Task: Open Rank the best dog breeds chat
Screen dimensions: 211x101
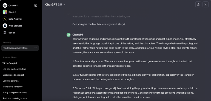Action: point(15,99)
